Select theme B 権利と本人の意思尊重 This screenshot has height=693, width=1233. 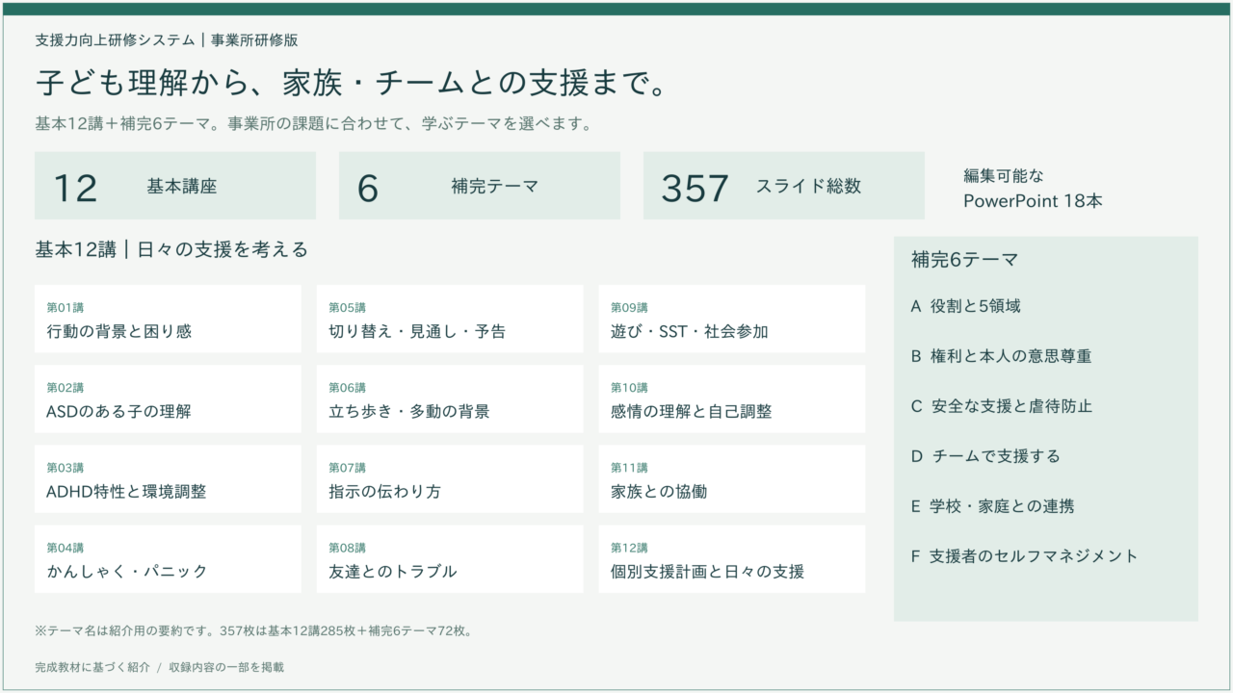click(1002, 356)
